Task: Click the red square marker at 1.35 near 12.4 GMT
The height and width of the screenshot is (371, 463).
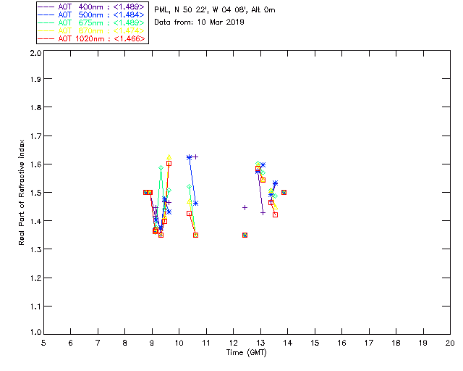Action: pyautogui.click(x=245, y=235)
